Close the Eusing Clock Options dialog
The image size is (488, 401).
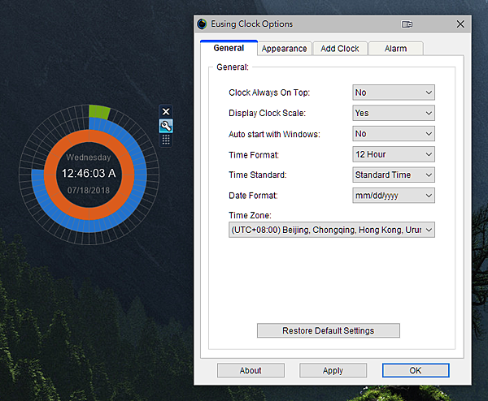point(460,24)
